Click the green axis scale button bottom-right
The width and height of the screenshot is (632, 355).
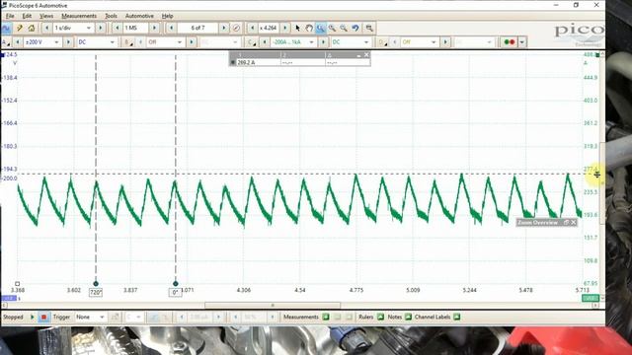(591, 298)
